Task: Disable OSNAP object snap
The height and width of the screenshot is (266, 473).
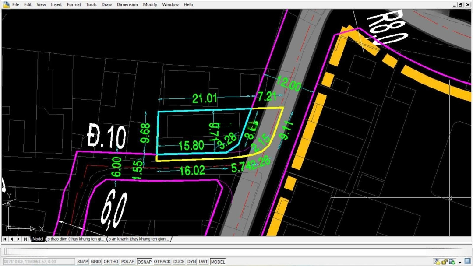Action: (144, 262)
